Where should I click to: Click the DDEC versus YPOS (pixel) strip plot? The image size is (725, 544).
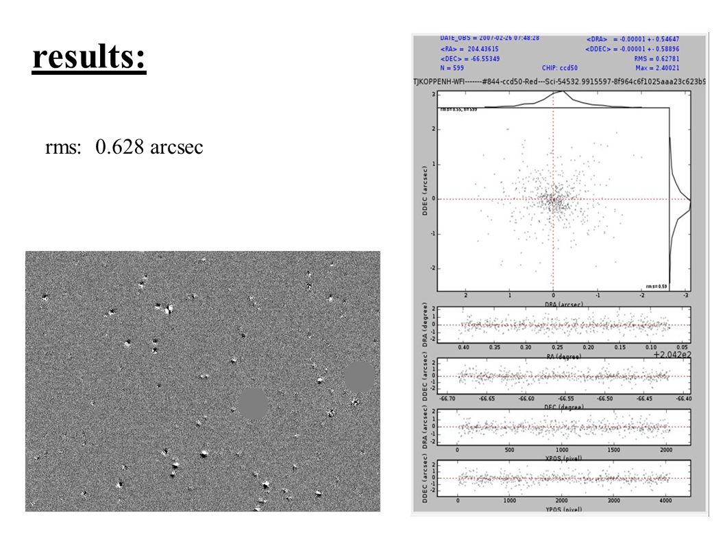pos(564,478)
